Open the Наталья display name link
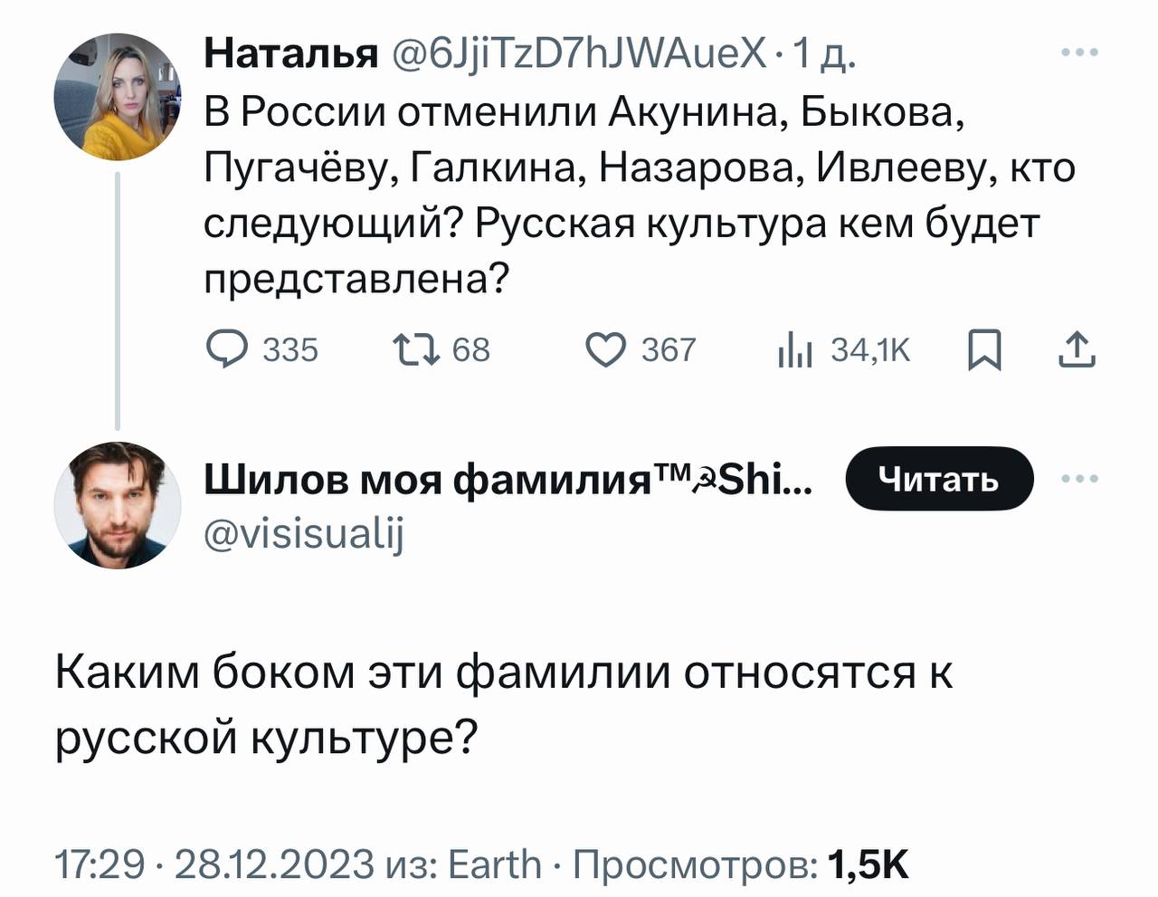Viewport: 1158px width, 897px height. click(x=289, y=55)
